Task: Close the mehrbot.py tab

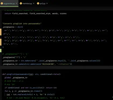Action: pyautogui.click(x=34, y=4)
